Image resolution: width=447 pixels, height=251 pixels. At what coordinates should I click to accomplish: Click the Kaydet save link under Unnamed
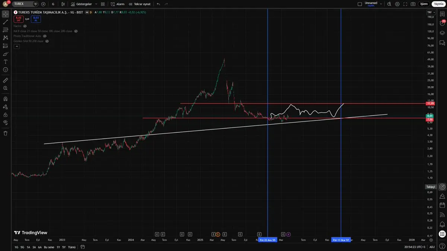(371, 6)
